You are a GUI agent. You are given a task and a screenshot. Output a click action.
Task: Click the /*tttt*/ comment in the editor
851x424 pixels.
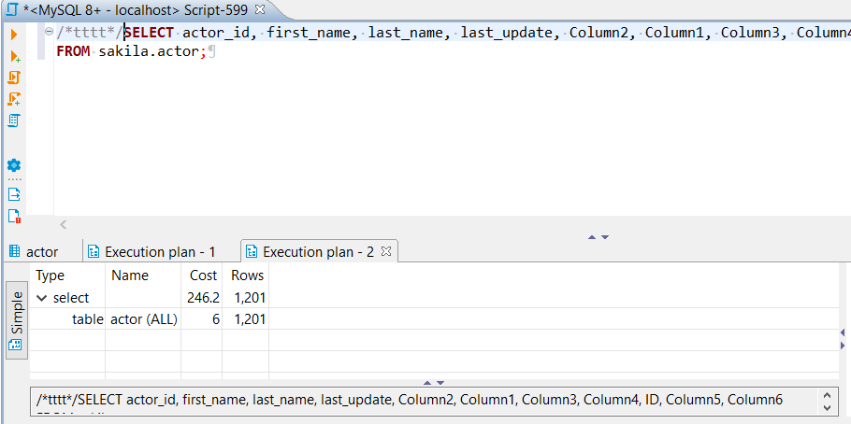(x=90, y=33)
